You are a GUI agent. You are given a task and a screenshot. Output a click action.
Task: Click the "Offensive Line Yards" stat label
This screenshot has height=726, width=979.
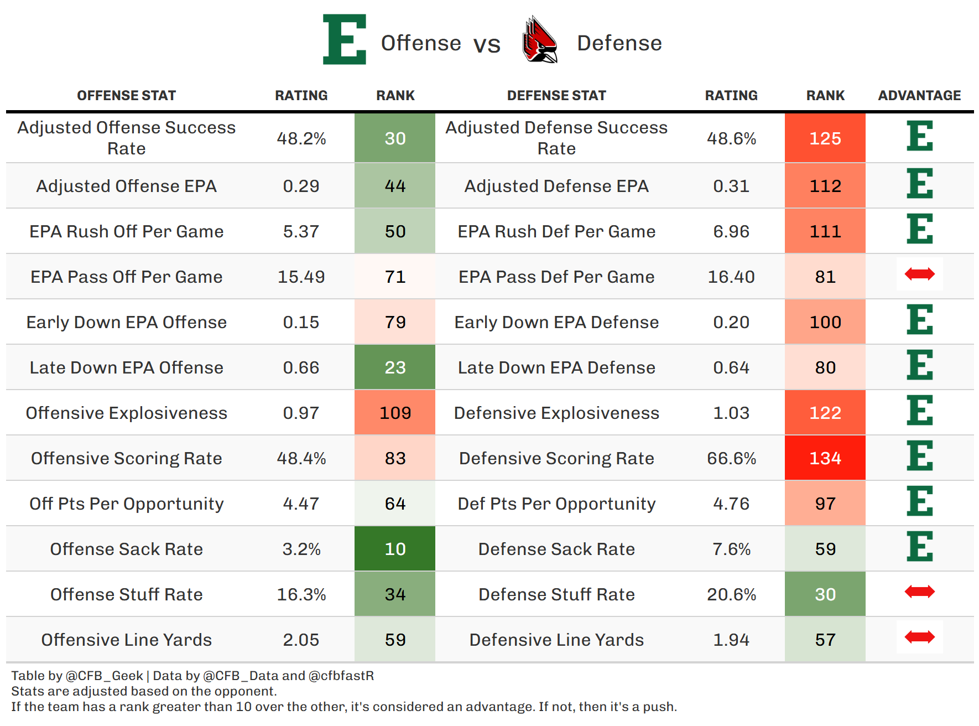pos(126,640)
